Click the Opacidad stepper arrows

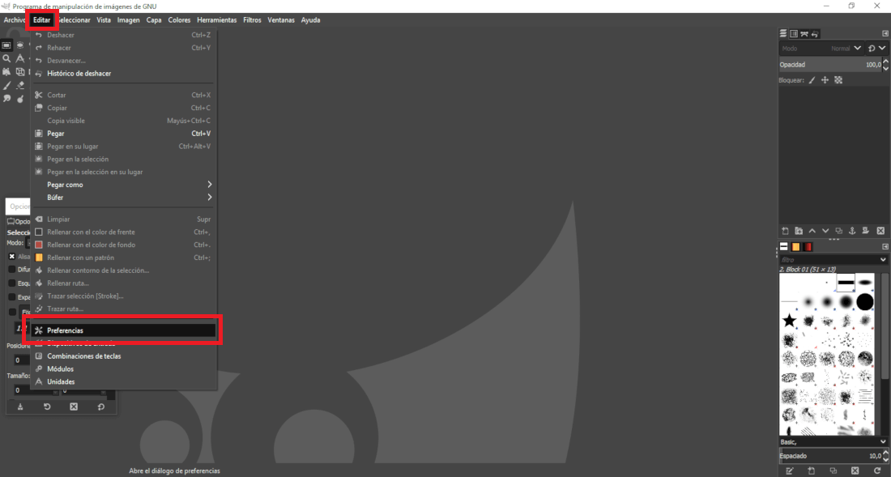coord(885,65)
